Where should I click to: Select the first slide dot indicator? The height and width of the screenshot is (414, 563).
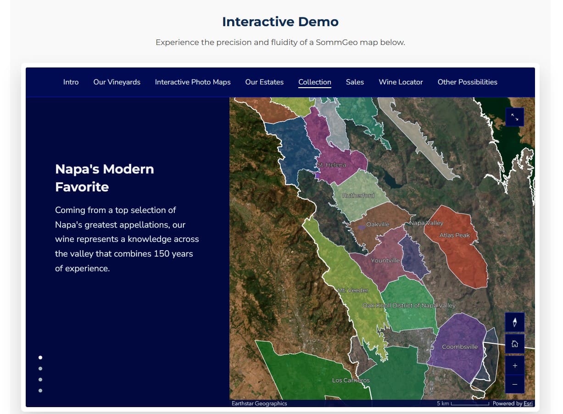pyautogui.click(x=40, y=357)
